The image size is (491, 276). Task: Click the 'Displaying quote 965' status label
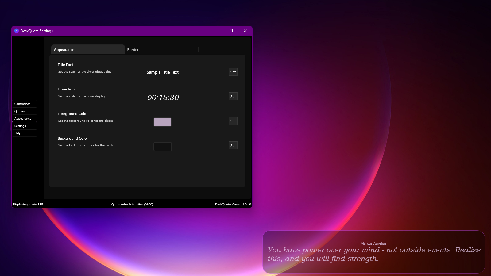[28, 204]
